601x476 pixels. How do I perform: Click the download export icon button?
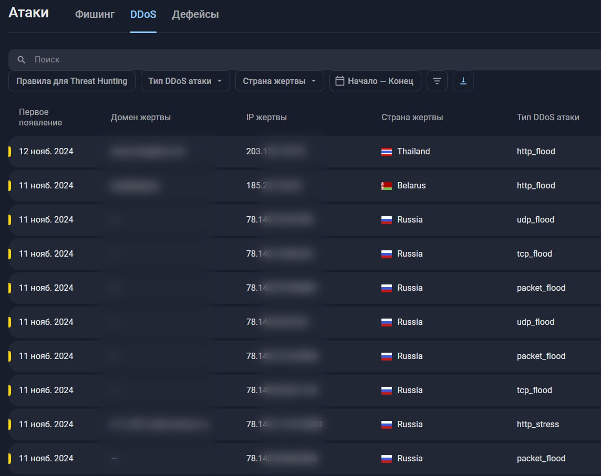click(x=463, y=81)
